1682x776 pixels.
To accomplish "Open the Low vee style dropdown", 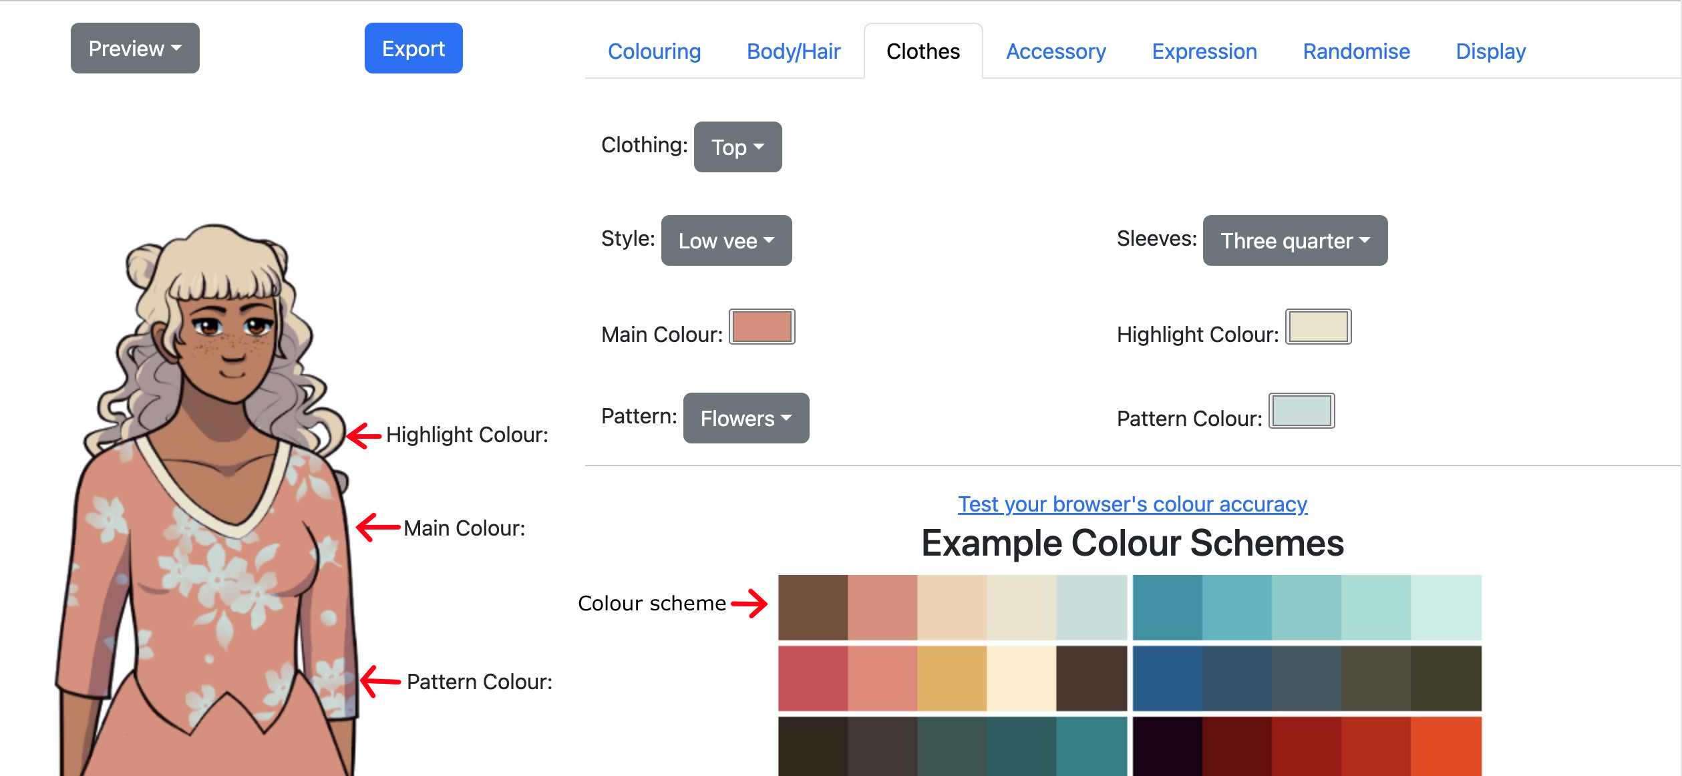I will coord(726,240).
